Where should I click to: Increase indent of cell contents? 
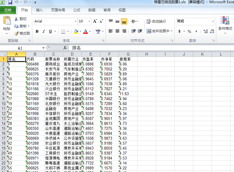click(140, 31)
